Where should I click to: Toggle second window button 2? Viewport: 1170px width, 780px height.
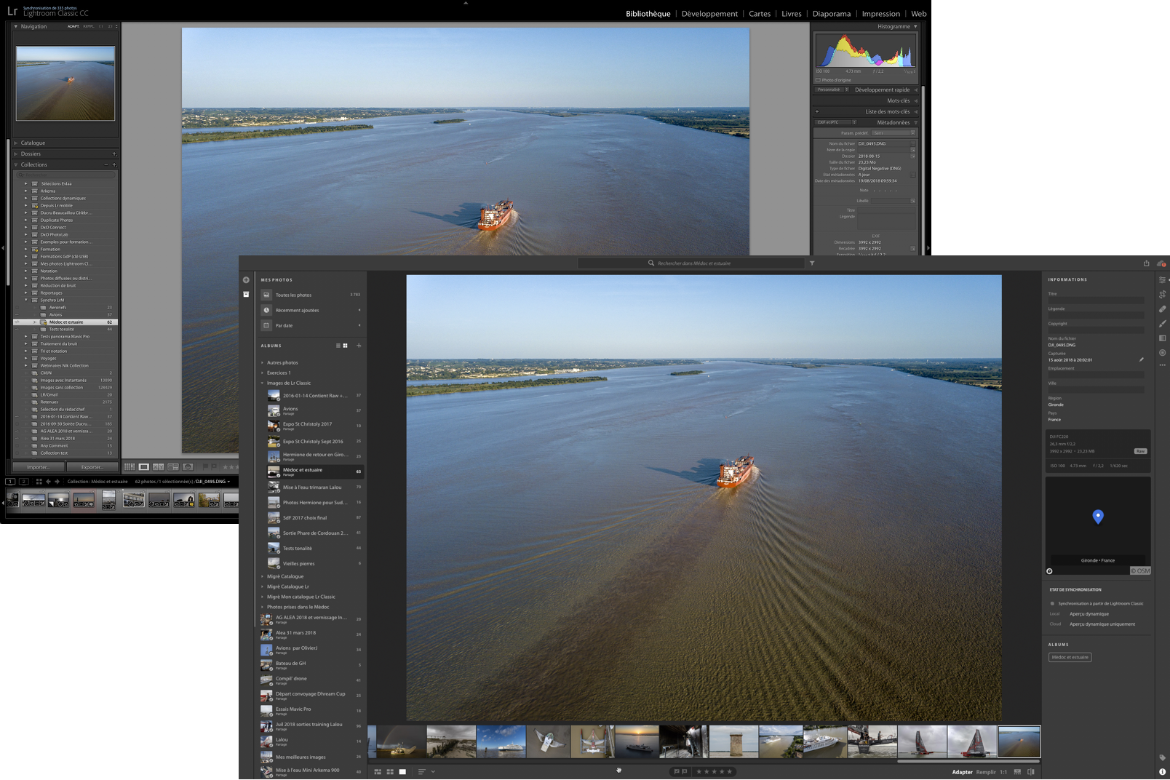[24, 482]
